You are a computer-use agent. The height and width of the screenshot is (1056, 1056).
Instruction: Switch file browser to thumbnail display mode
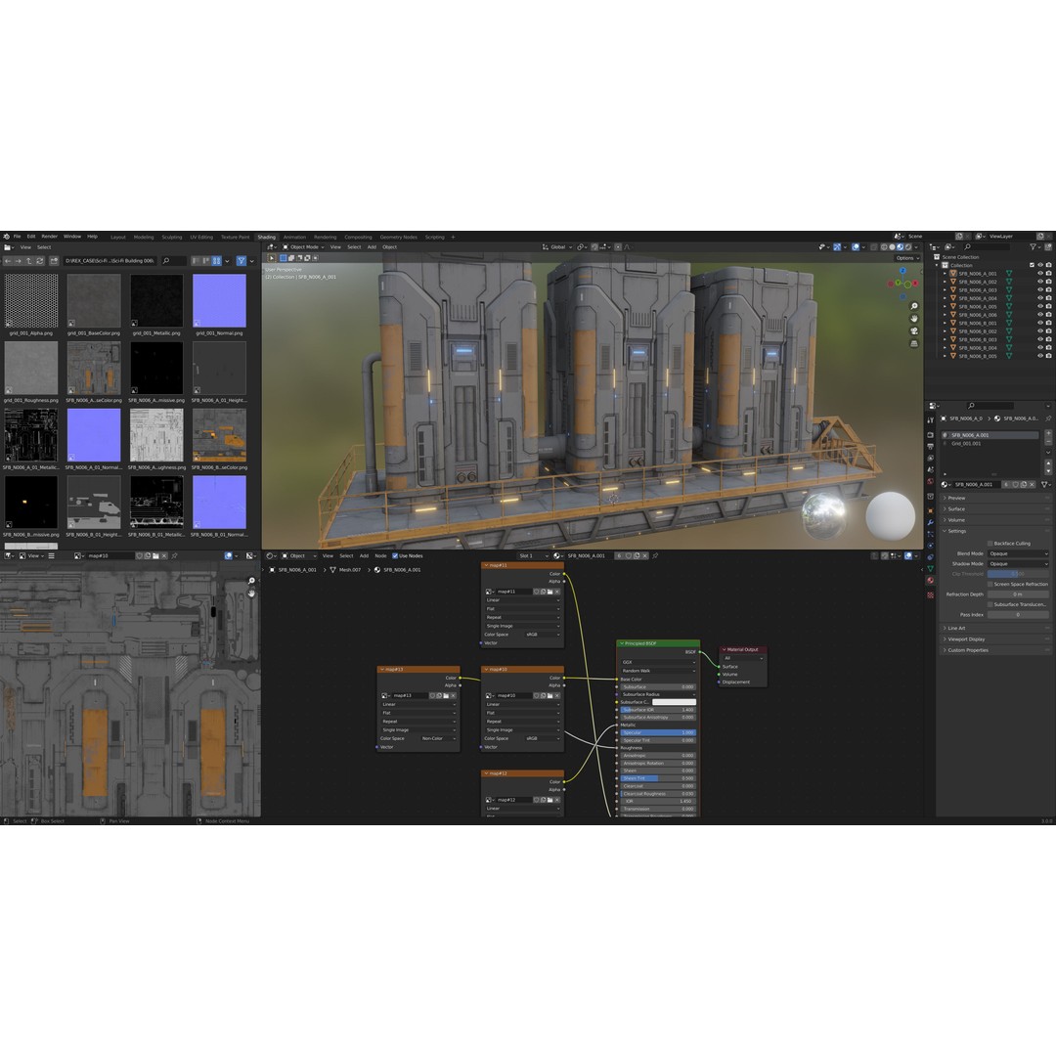click(x=216, y=261)
